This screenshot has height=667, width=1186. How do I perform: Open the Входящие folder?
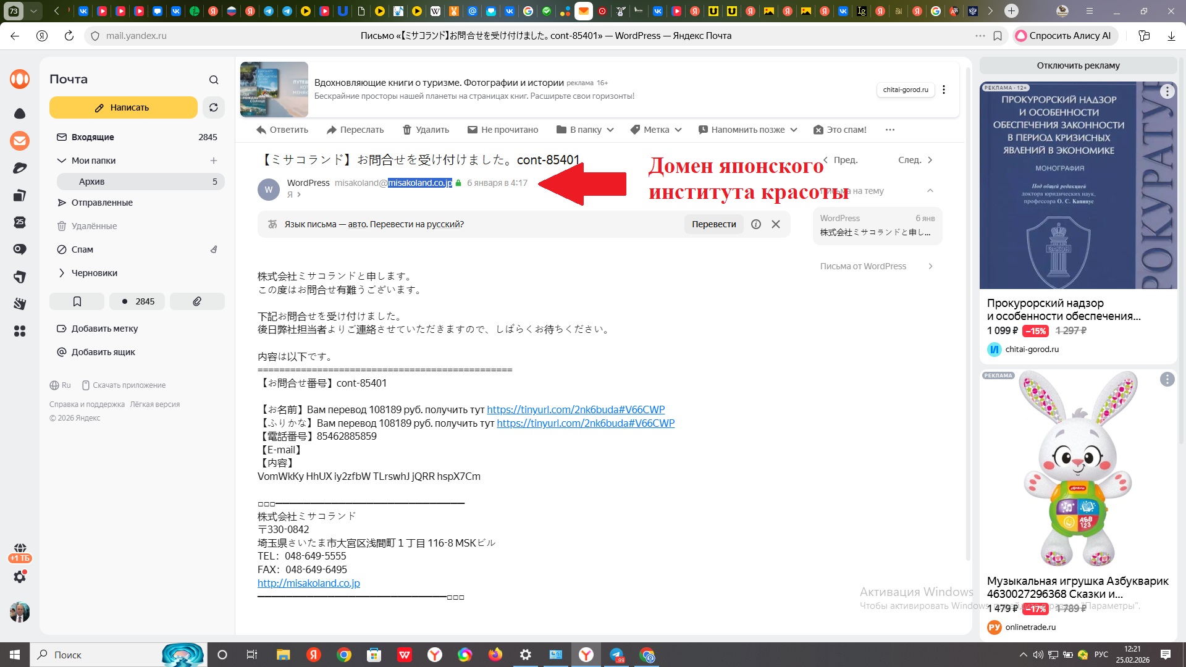pos(93,137)
